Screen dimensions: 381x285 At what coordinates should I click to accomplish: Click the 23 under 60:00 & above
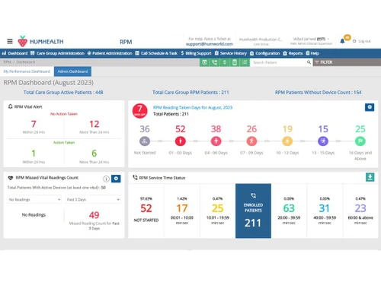point(360,208)
